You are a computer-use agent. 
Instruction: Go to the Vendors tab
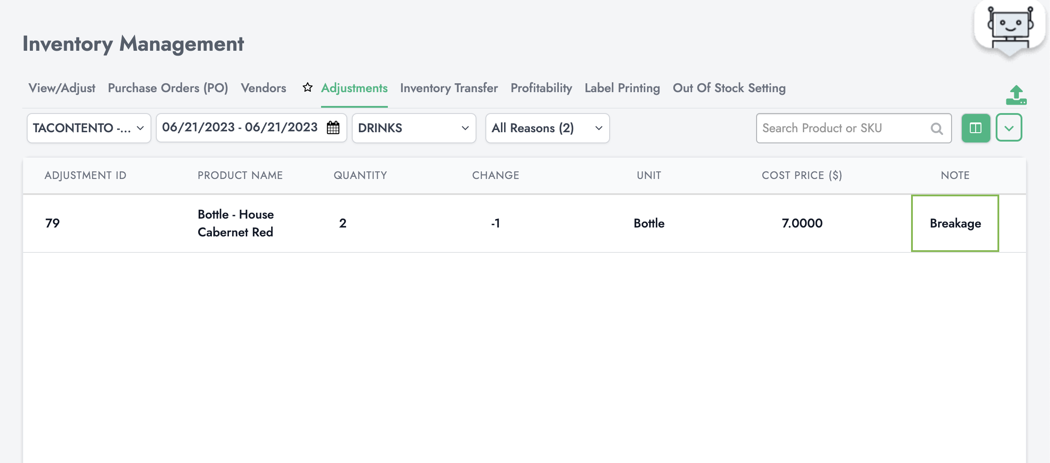tap(263, 88)
